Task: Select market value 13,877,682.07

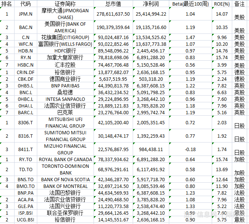Action: [x=113, y=72]
